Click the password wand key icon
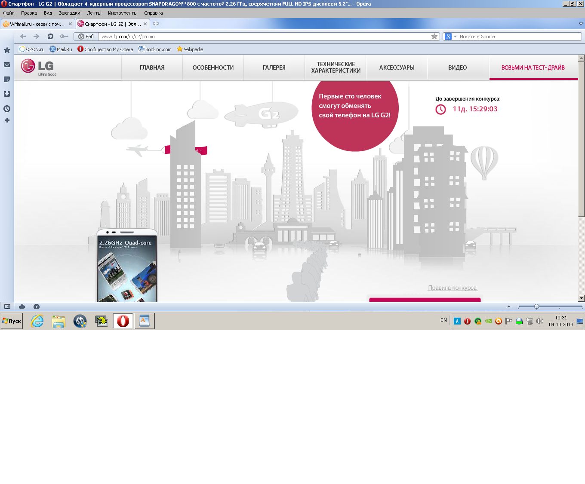585x484 pixels. click(64, 37)
